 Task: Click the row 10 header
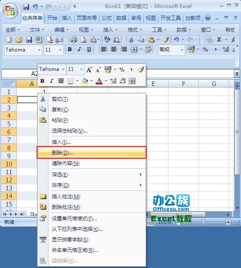pyautogui.click(x=9, y=164)
